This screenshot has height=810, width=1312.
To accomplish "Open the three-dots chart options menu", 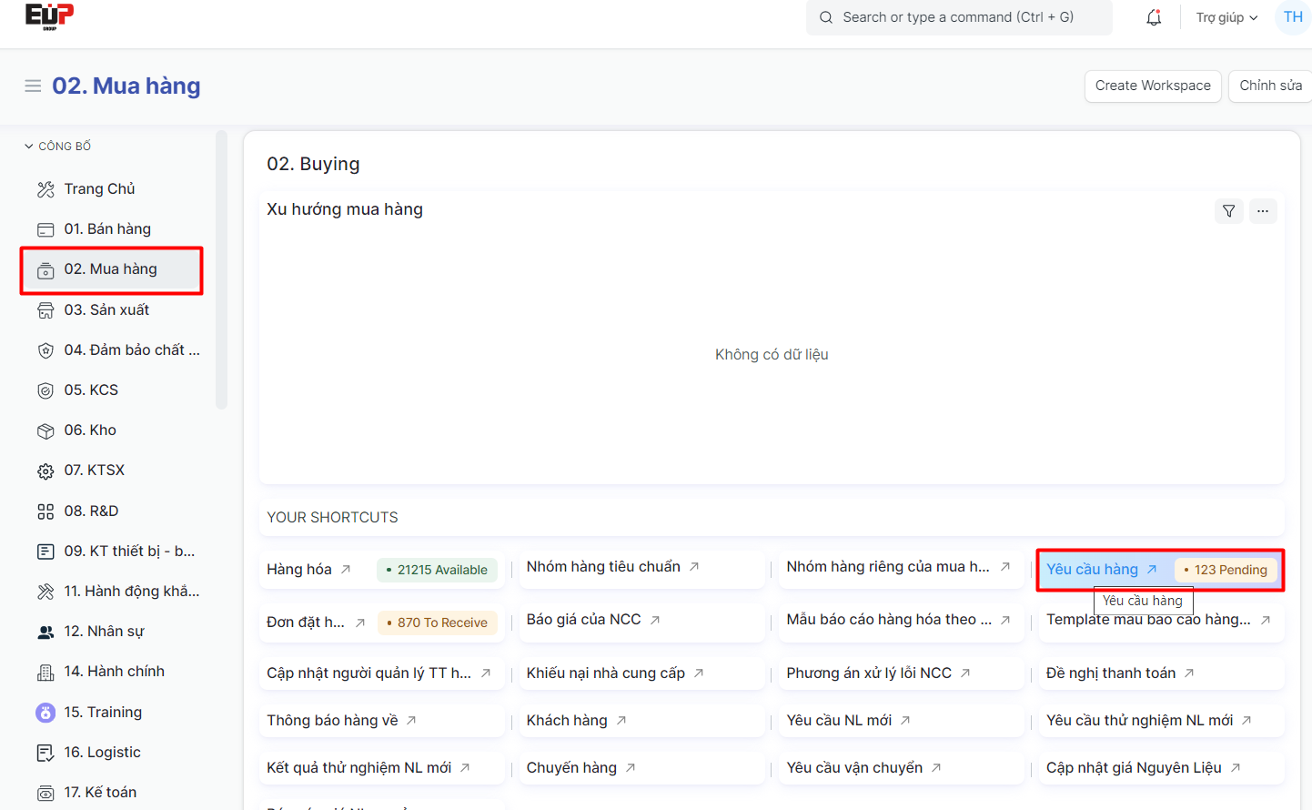I will pos(1262,211).
